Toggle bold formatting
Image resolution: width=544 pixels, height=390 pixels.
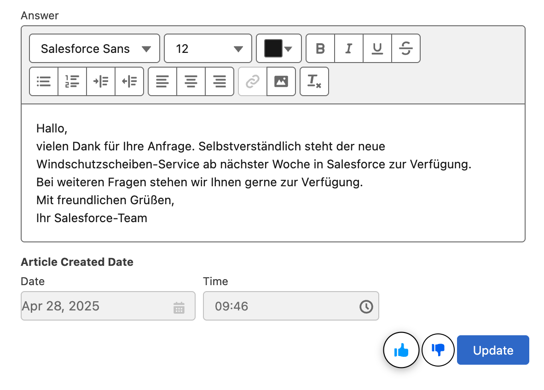click(x=321, y=49)
